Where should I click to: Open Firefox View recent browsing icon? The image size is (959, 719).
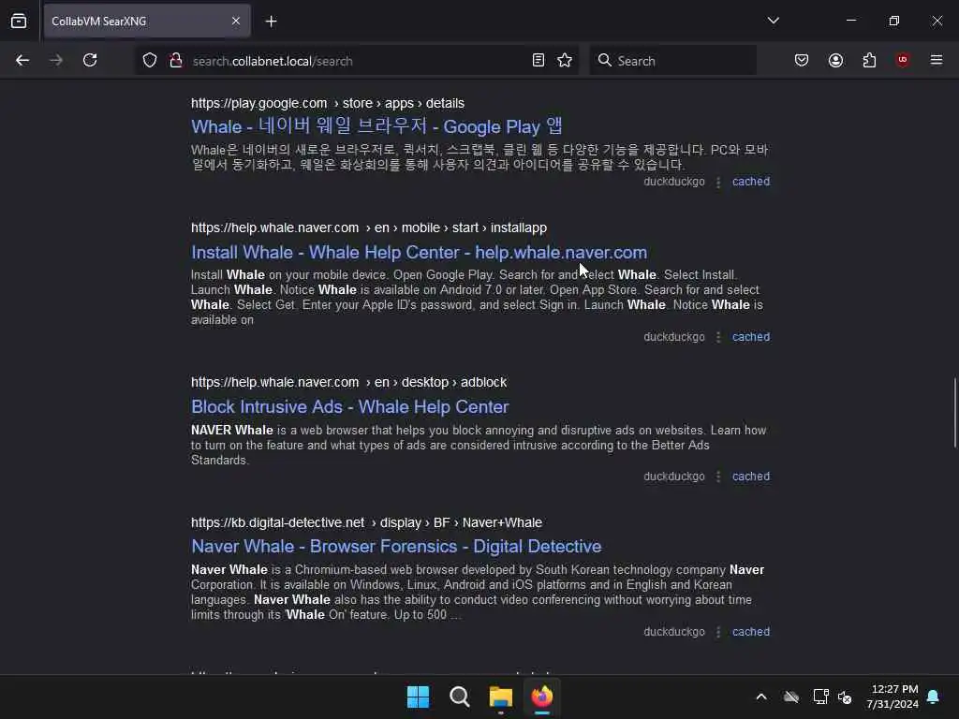click(19, 21)
